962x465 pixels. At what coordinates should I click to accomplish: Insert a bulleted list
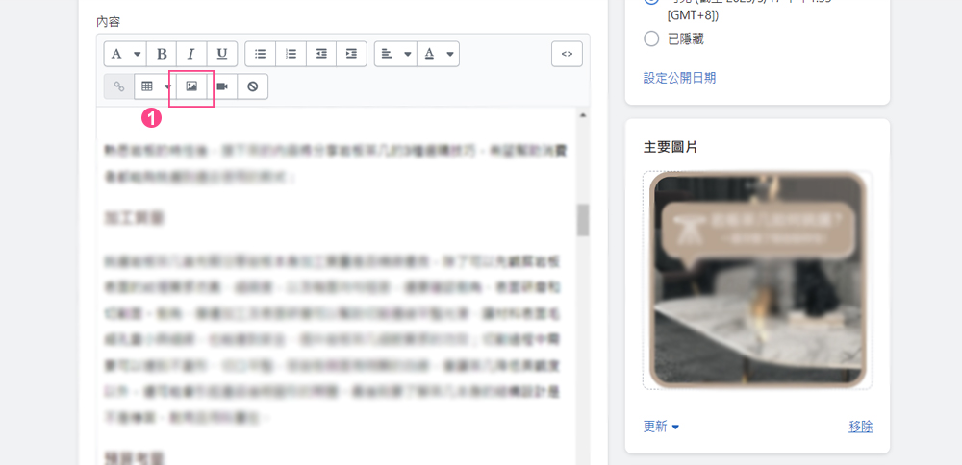tap(260, 54)
